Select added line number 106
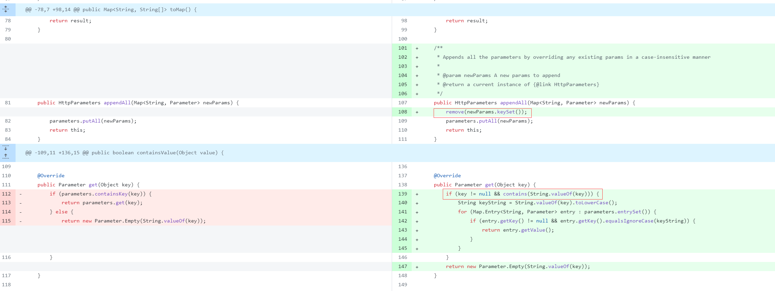Screen dimensions: 775x291 (x=403, y=94)
